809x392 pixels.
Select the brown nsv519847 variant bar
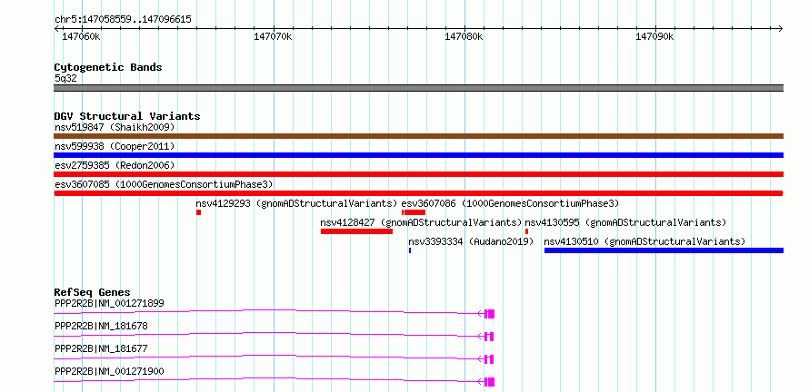418,136
